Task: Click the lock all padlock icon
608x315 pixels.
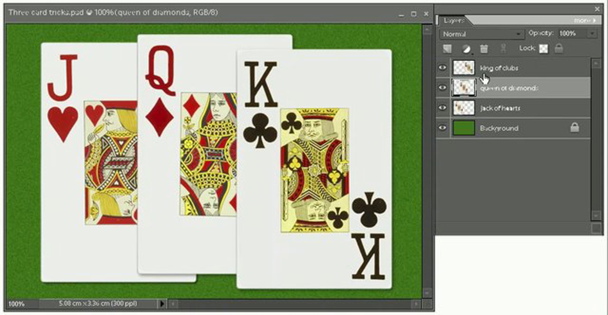Action: coord(559,48)
